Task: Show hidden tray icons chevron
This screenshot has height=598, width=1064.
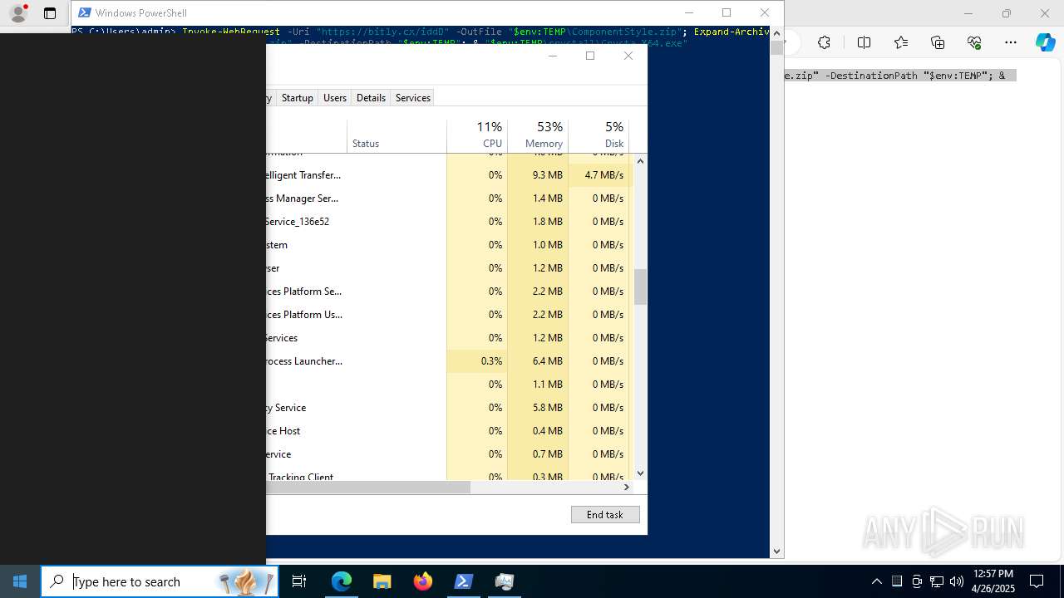Action: (877, 581)
